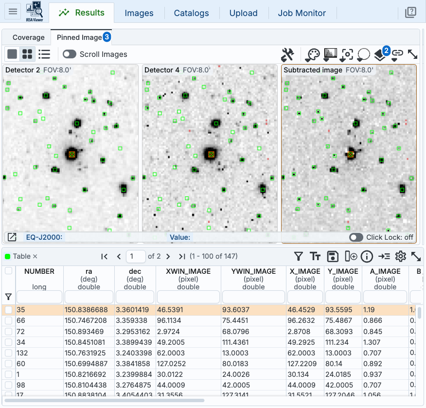Open the tools wrench menu
426x408 pixels.
pyautogui.click(x=288, y=54)
